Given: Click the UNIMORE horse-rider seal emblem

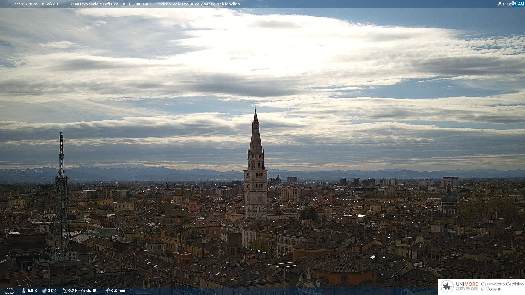Looking at the screenshot, I should coord(447,287).
